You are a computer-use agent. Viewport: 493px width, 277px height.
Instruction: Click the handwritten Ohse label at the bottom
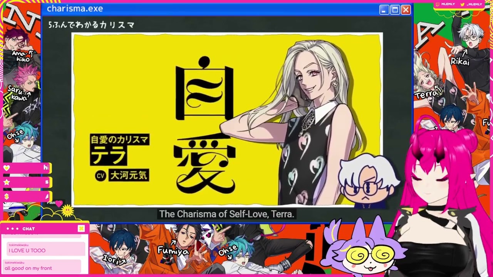[x=228, y=251]
